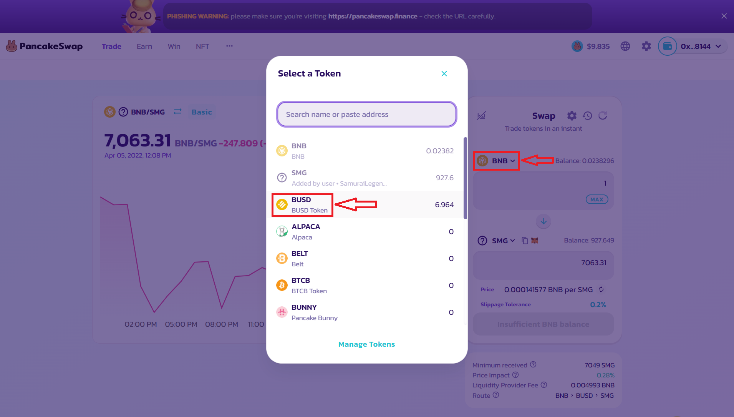This screenshot has height=417, width=734.
Task: Click the 'BTCB Token' name text
Action: coord(309,291)
